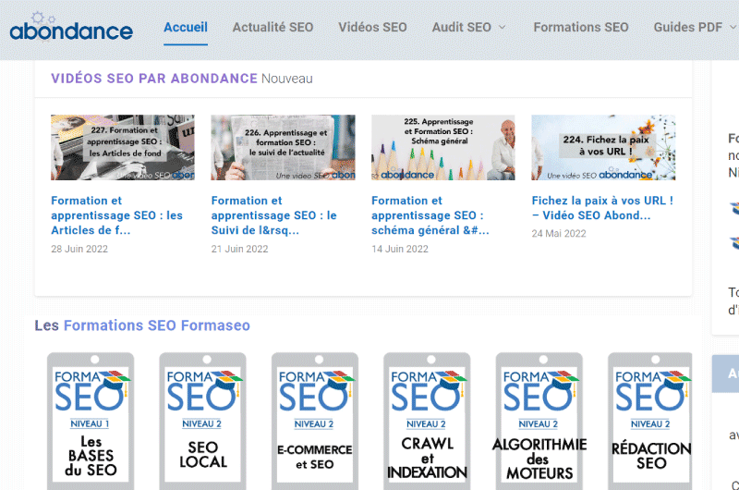Click the date '14 Juin 2022'

pyautogui.click(x=400, y=249)
